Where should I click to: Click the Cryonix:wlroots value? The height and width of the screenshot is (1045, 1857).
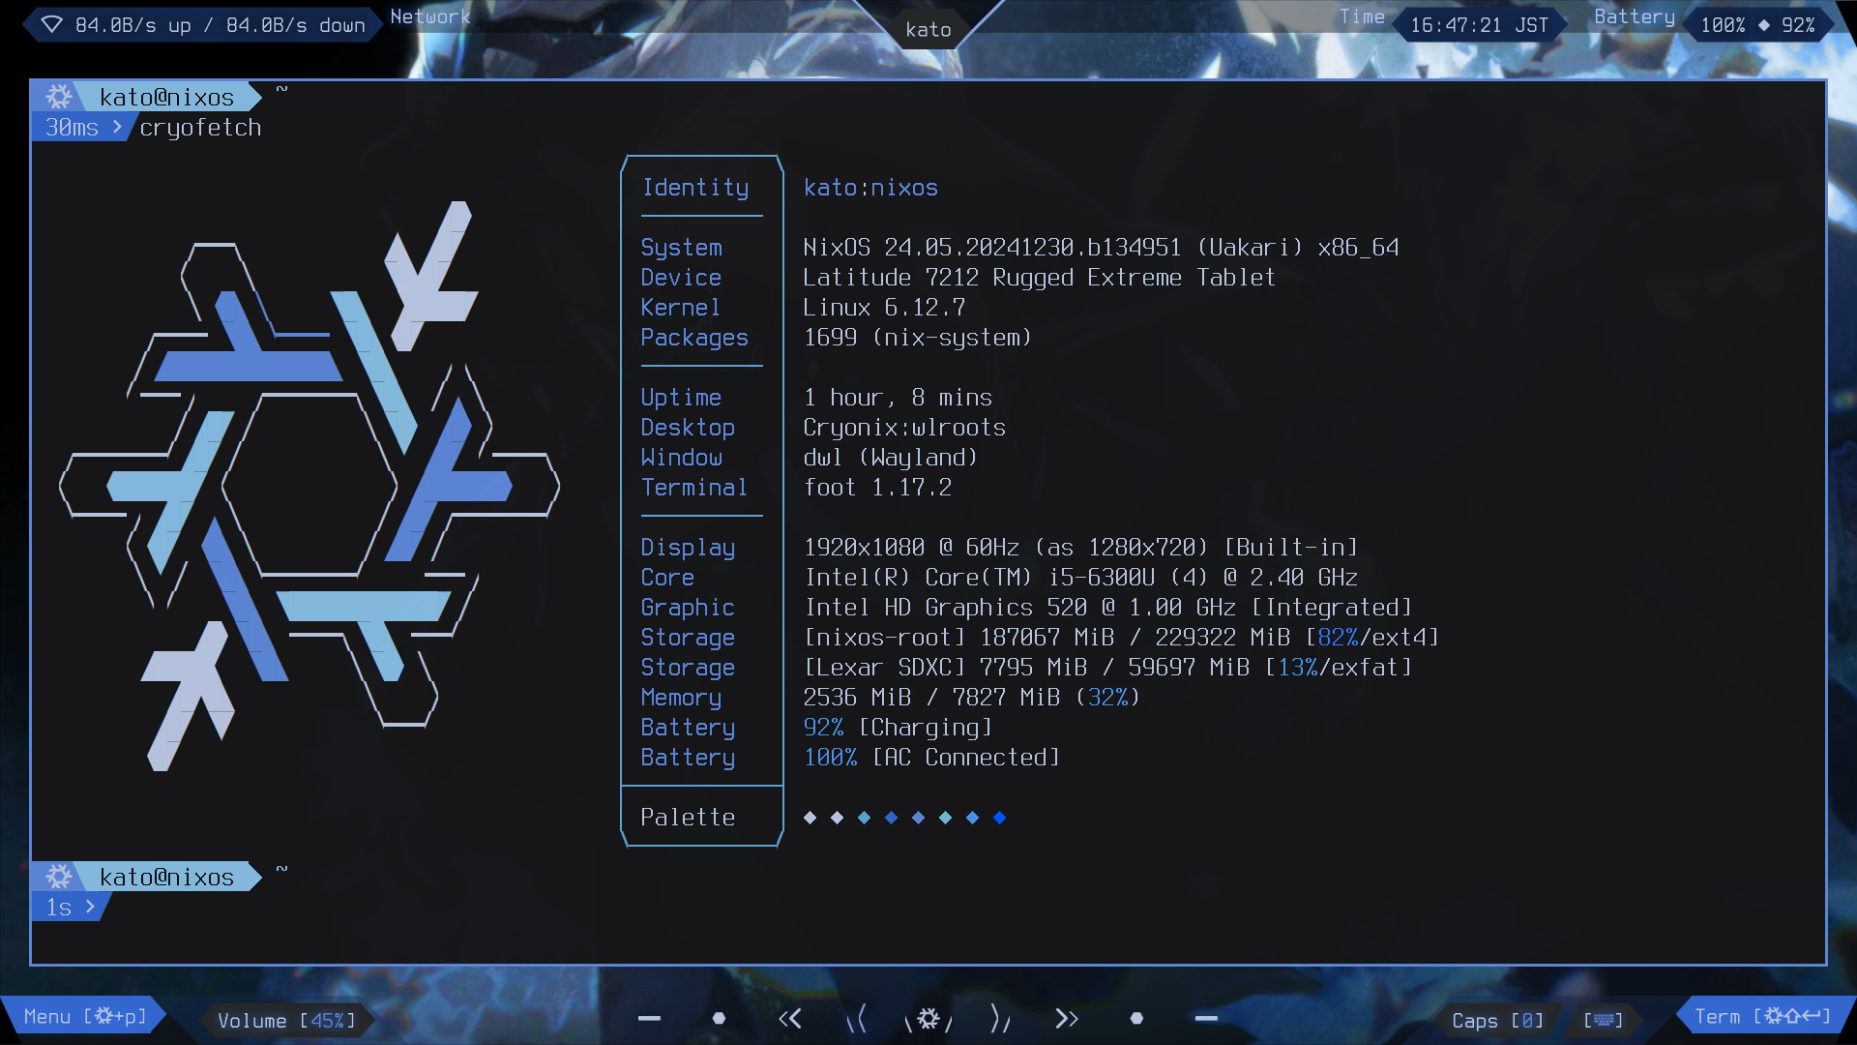[x=904, y=428]
